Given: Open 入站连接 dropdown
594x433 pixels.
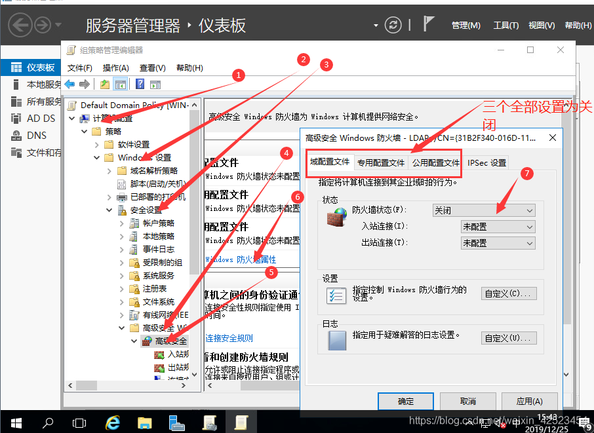Looking at the screenshot, I should pyautogui.click(x=498, y=227).
